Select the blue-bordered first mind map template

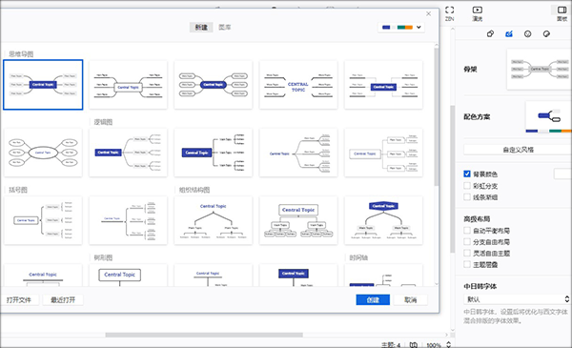43,85
